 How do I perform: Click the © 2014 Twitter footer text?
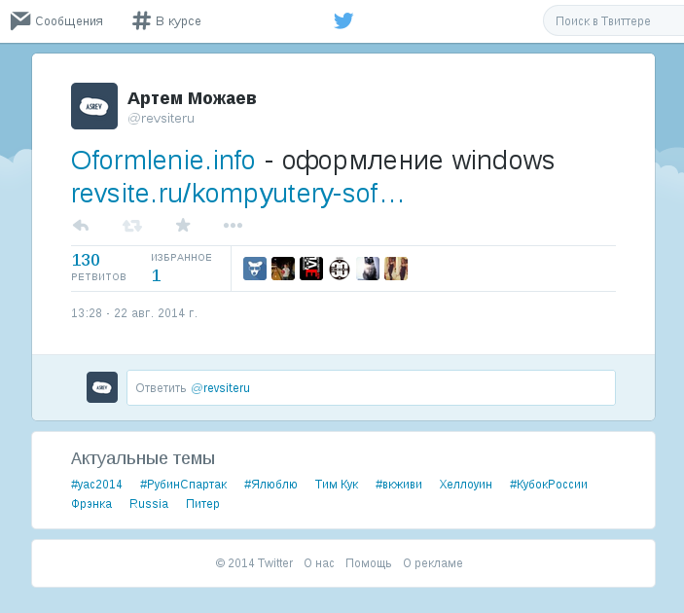coord(254,563)
